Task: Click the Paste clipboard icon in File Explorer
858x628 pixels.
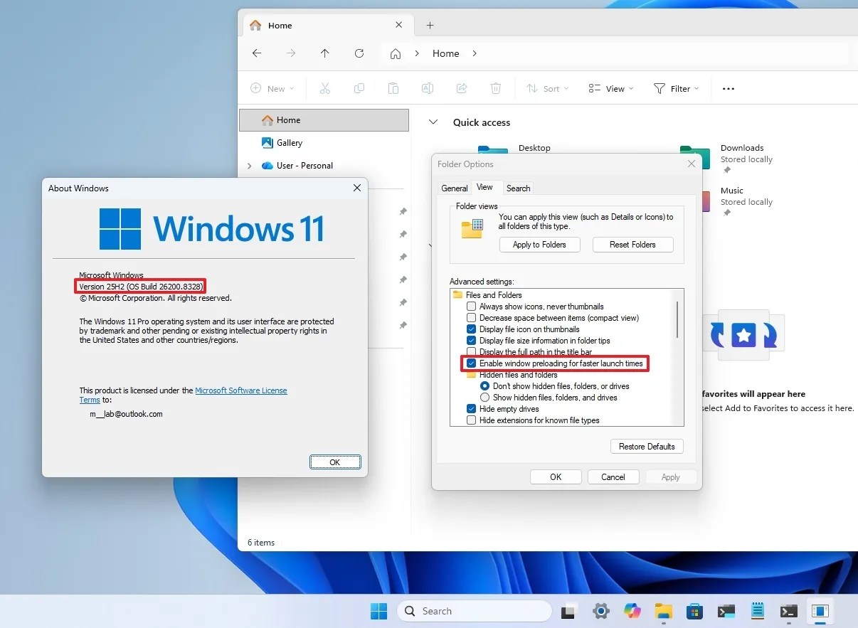Action: point(393,88)
